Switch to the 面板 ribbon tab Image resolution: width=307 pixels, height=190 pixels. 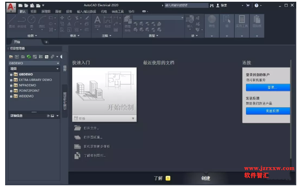point(58,12)
